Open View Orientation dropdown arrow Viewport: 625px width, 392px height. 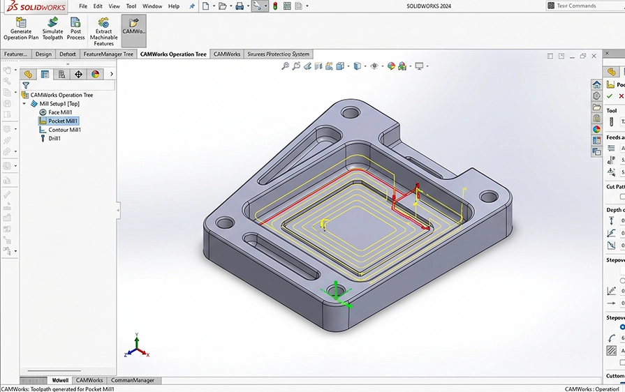[x=348, y=66]
